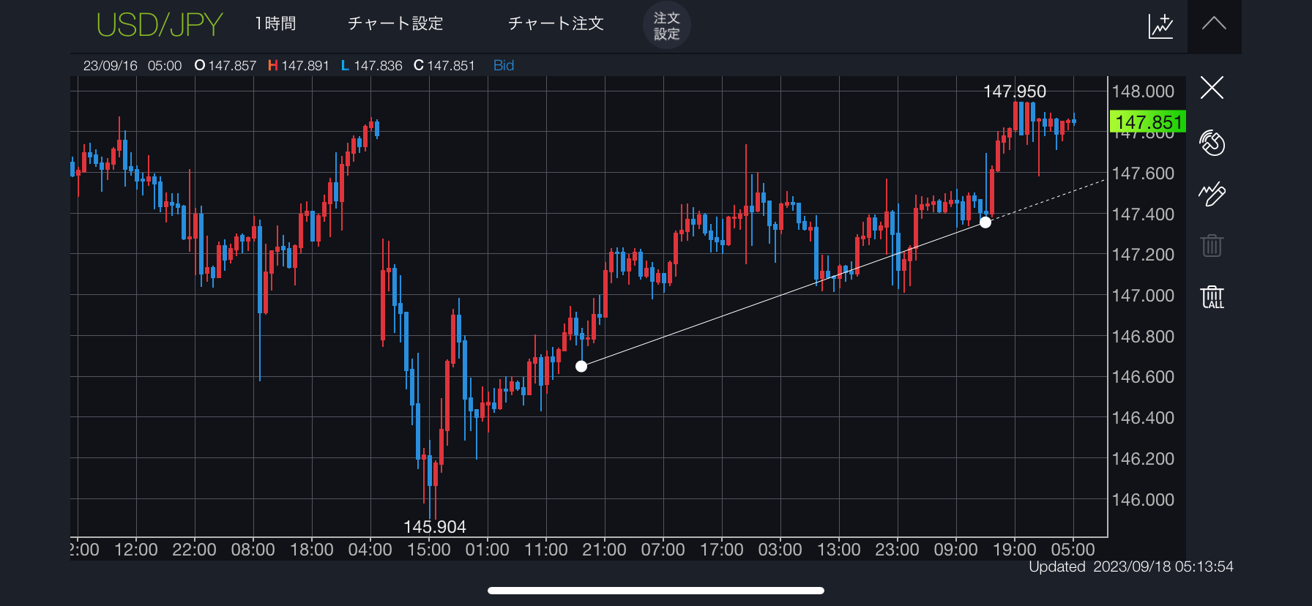Tap the add chart indicator icon

pos(1160,26)
